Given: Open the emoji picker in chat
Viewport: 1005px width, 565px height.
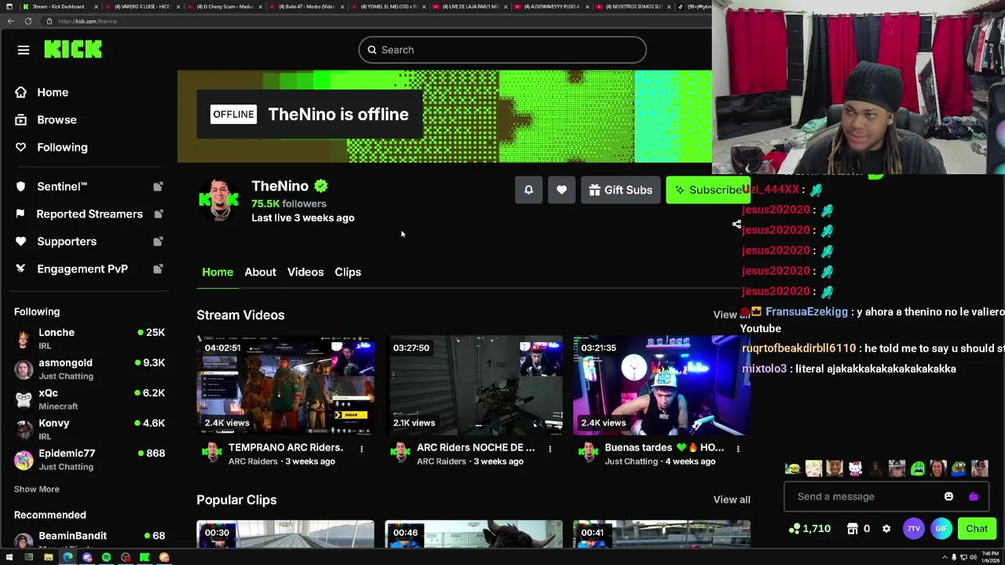Looking at the screenshot, I should [x=948, y=496].
